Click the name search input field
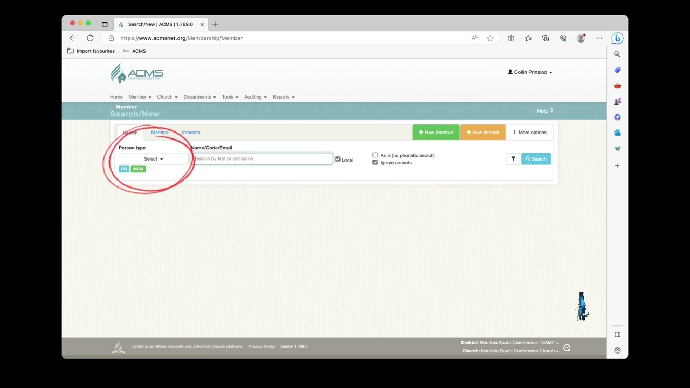 (x=263, y=159)
